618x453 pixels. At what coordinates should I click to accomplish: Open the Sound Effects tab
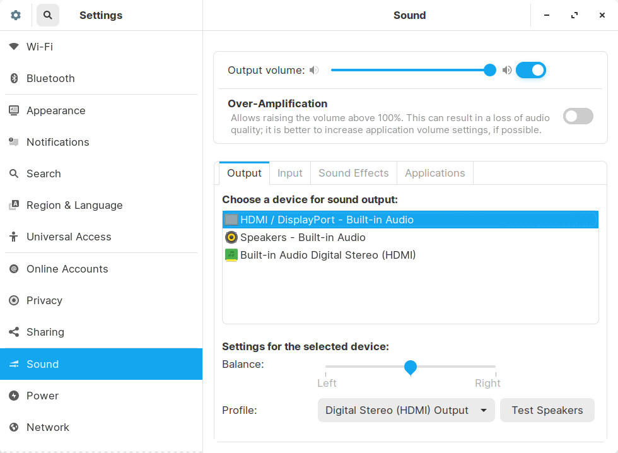point(353,173)
